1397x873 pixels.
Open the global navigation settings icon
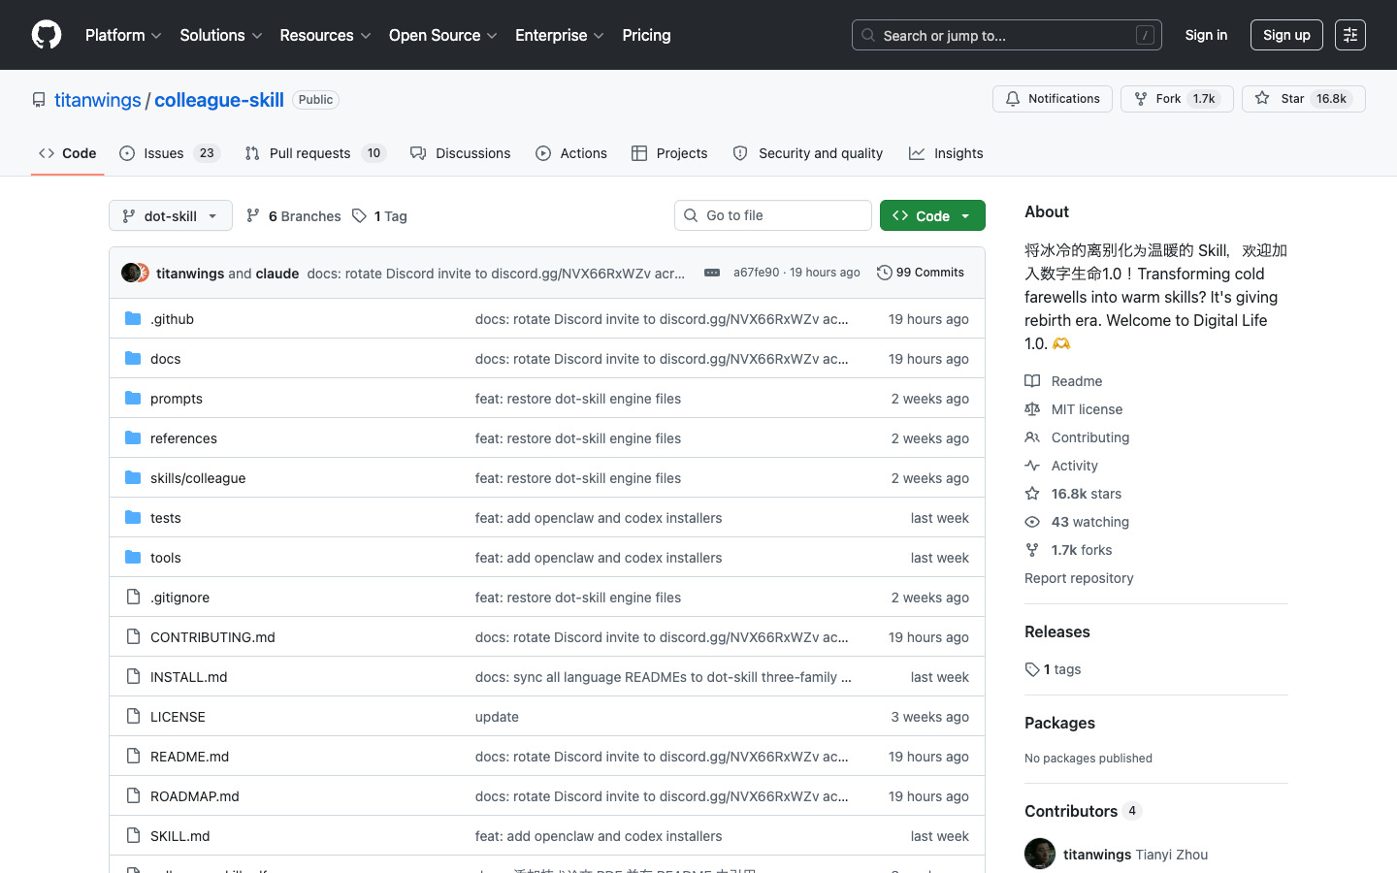pos(1350,35)
